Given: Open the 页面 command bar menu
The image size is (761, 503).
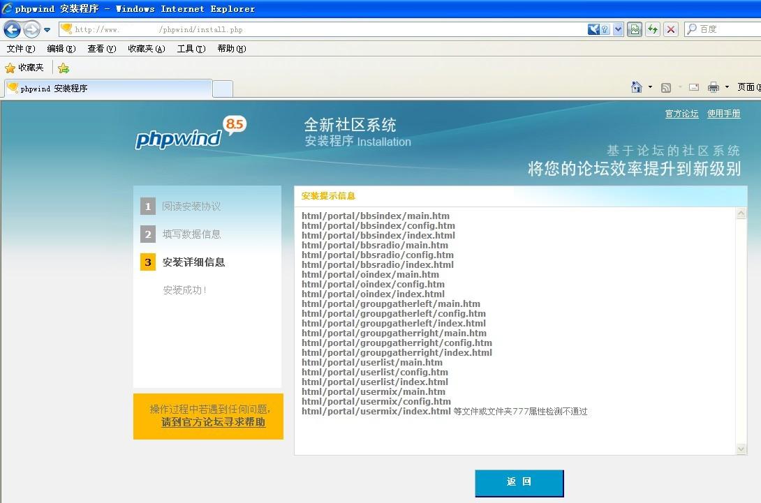Looking at the screenshot, I should (748, 87).
